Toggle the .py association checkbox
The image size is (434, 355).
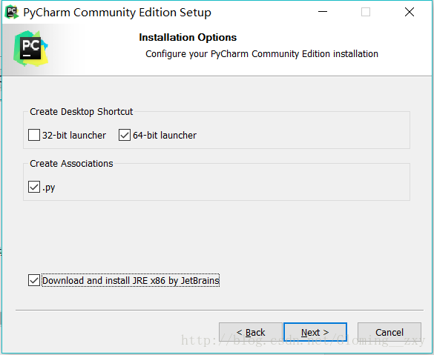(x=34, y=187)
